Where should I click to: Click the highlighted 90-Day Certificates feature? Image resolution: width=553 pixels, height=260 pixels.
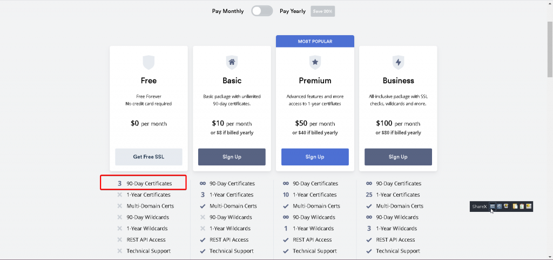click(149, 183)
